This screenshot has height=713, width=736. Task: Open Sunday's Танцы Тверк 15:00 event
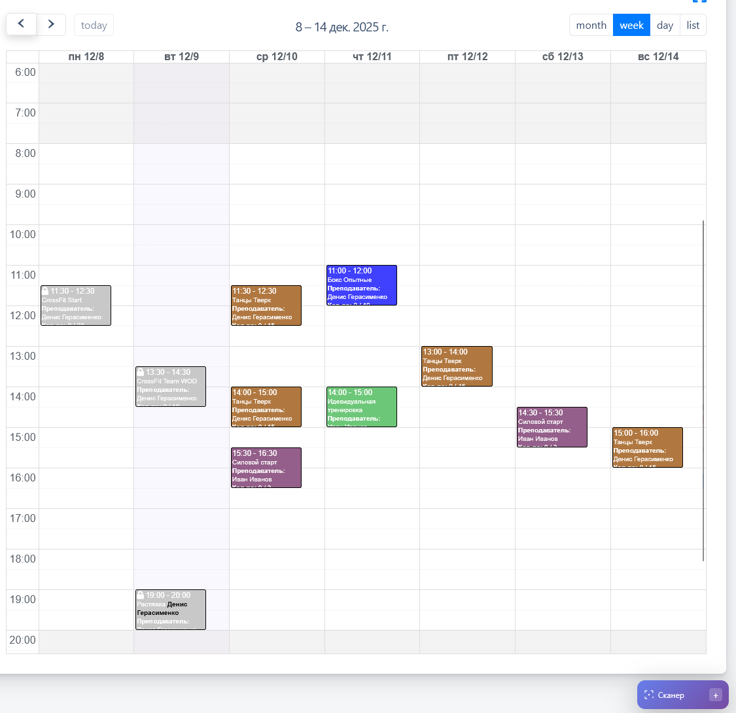(647, 447)
